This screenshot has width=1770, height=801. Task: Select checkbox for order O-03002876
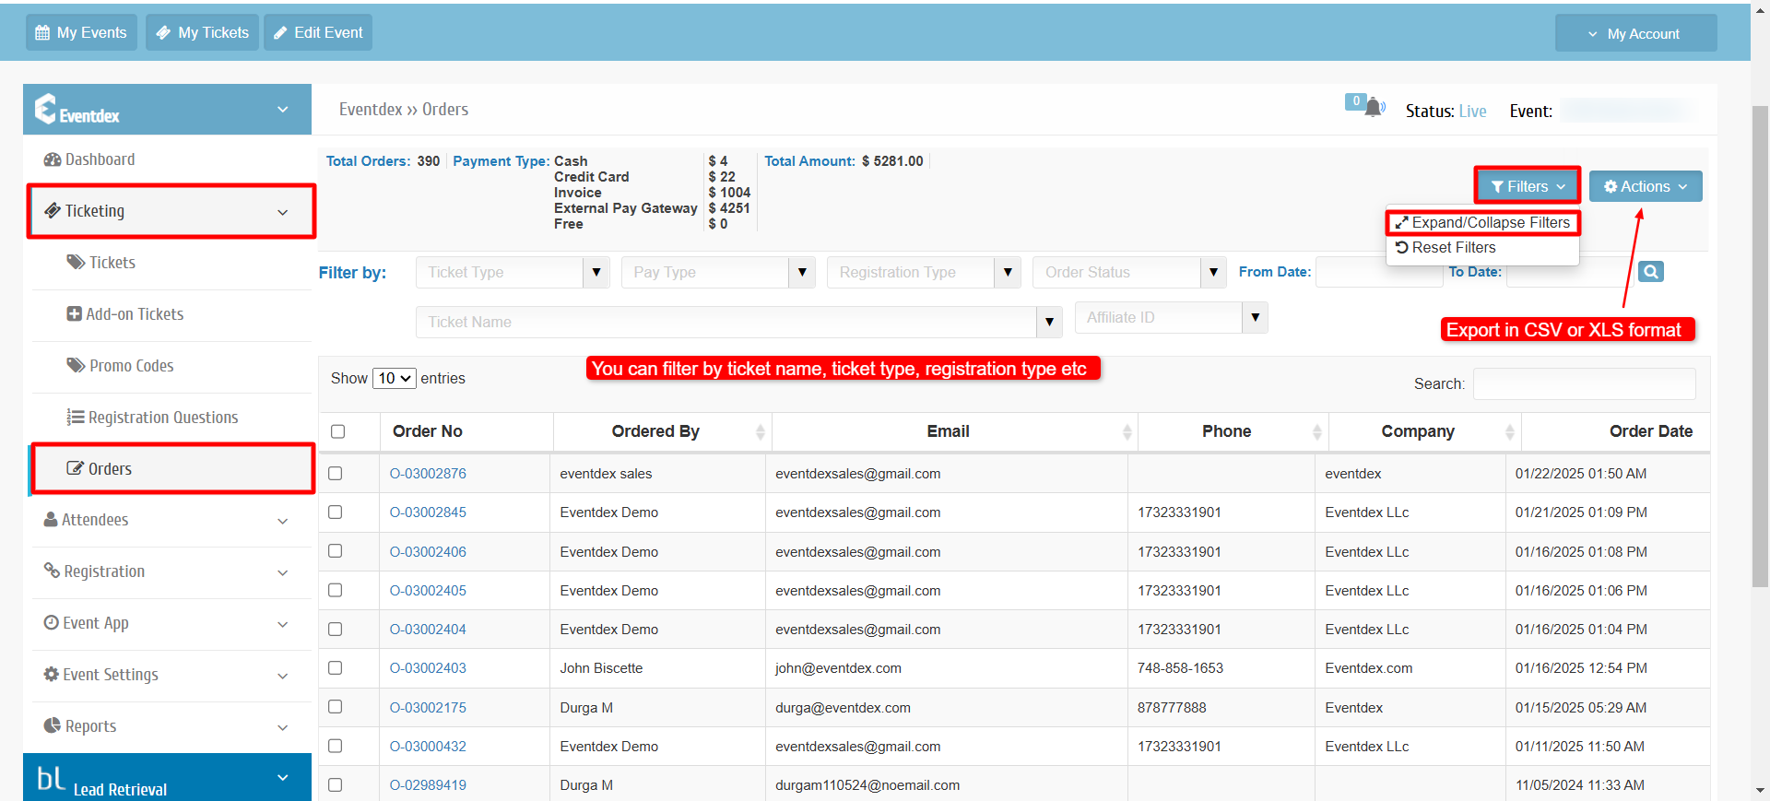point(336,473)
